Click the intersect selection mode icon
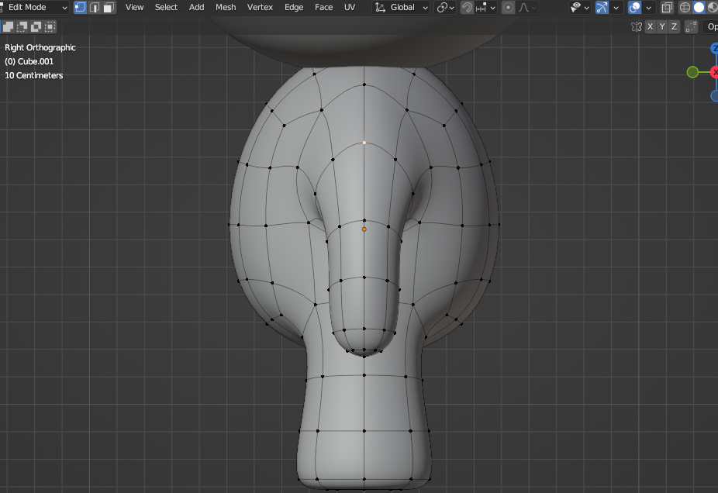Screen dimensions: 718x493 [x=50, y=26]
